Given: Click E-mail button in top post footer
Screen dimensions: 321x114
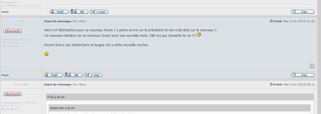Looking at the screenshot, I should click(99, 12).
